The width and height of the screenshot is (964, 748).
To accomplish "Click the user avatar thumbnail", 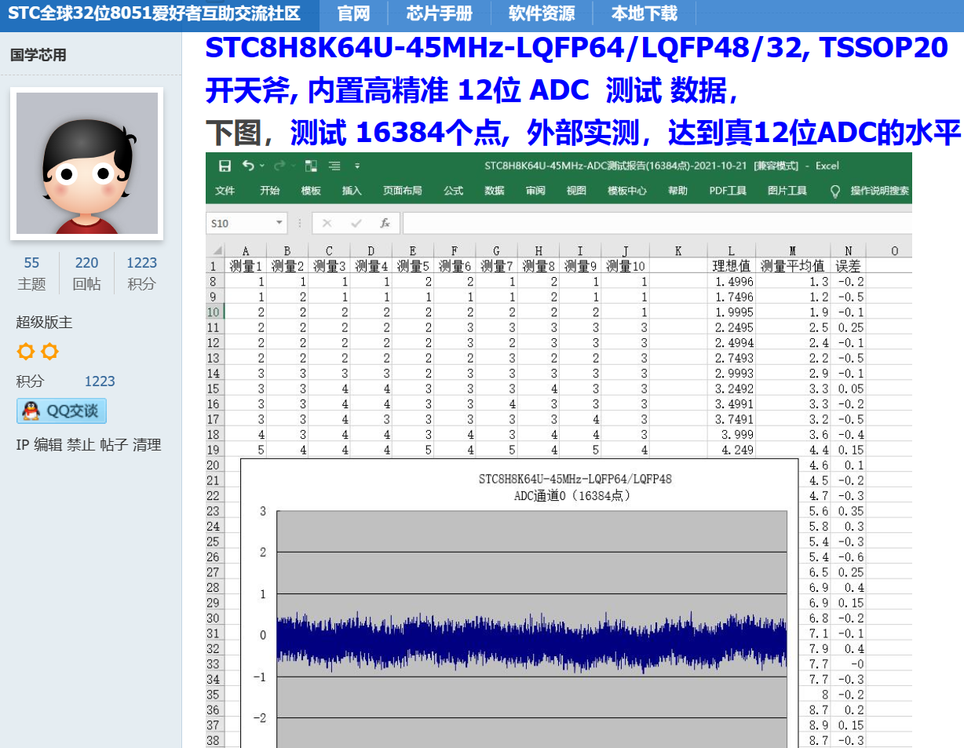I will [x=86, y=163].
